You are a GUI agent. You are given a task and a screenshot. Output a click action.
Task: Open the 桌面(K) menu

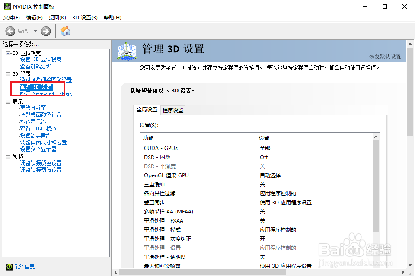57,17
